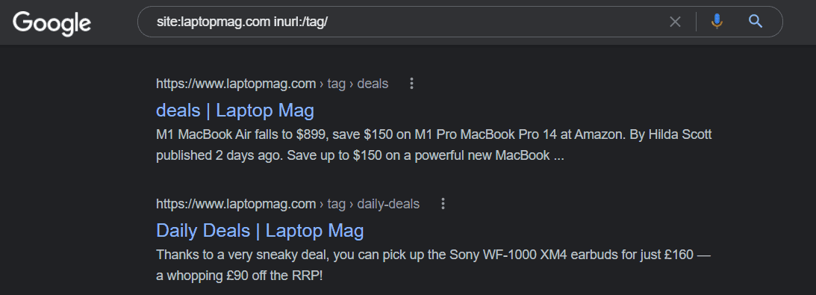816x295 pixels.
Task: Start a voice search with the microphone icon
Action: 717,22
